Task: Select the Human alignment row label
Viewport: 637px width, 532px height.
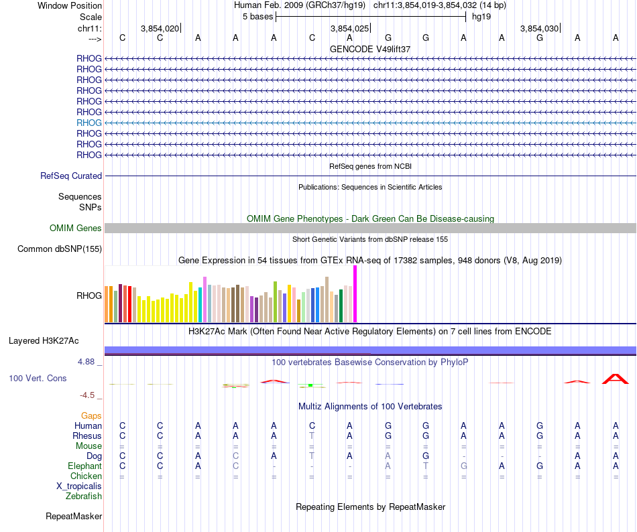Action: [88, 425]
